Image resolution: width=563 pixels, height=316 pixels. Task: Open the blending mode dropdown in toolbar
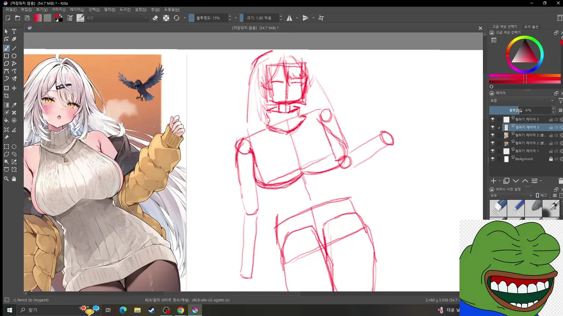pos(117,18)
